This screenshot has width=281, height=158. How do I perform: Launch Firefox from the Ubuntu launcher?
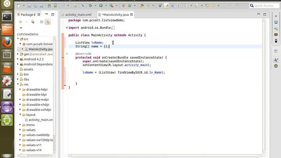click(7, 43)
